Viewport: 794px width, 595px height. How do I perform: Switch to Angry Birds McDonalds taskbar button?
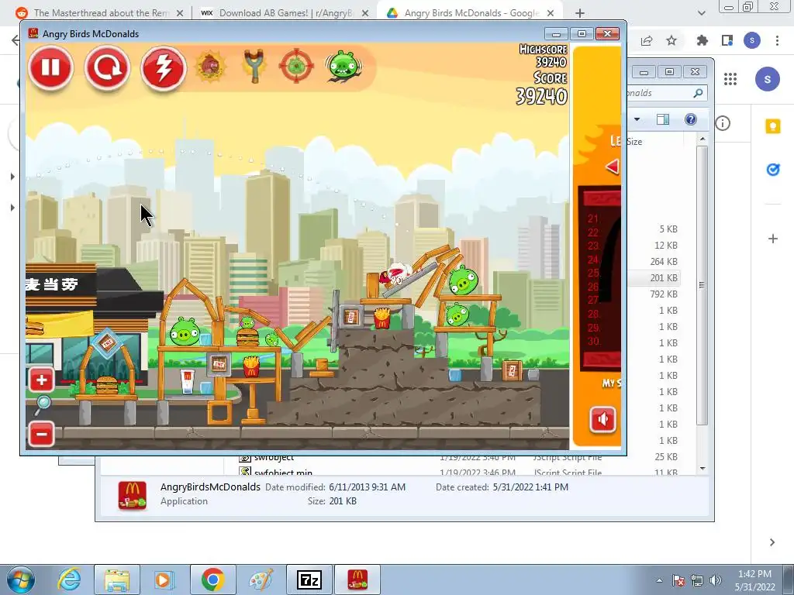(357, 580)
